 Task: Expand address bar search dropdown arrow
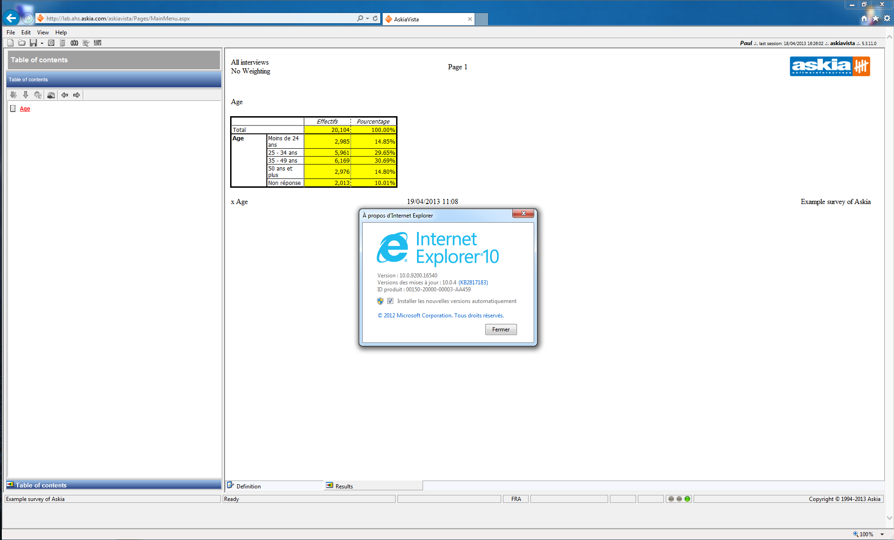click(367, 19)
